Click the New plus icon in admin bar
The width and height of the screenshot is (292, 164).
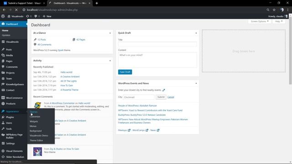[x=44, y=16]
